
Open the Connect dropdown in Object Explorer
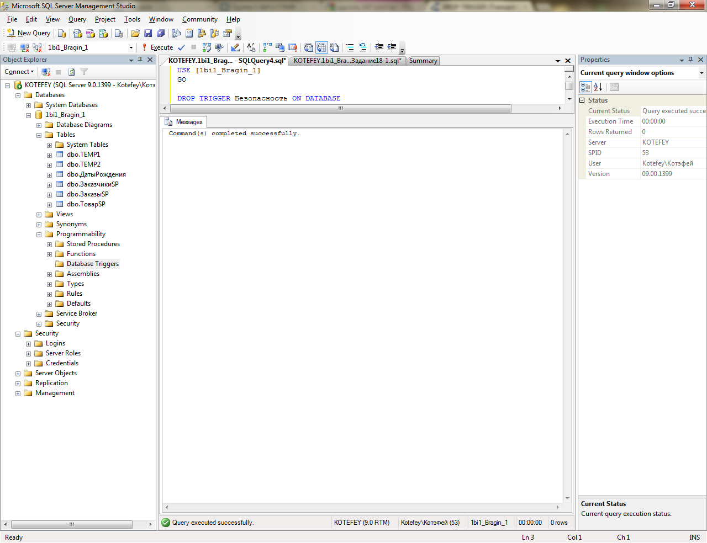[x=19, y=72]
